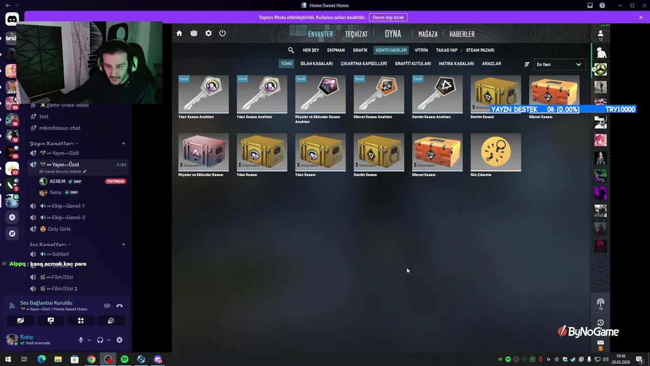Open Discord user settings gear

119,340
